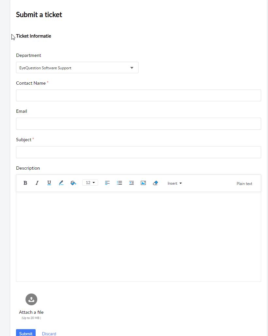
Task: Open the font color picker
Action: click(61, 183)
